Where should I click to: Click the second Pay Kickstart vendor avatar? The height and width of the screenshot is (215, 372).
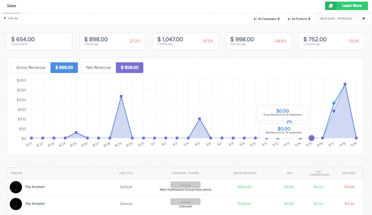(x=16, y=204)
